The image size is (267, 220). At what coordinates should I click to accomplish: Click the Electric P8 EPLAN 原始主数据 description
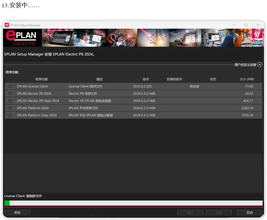90,101
